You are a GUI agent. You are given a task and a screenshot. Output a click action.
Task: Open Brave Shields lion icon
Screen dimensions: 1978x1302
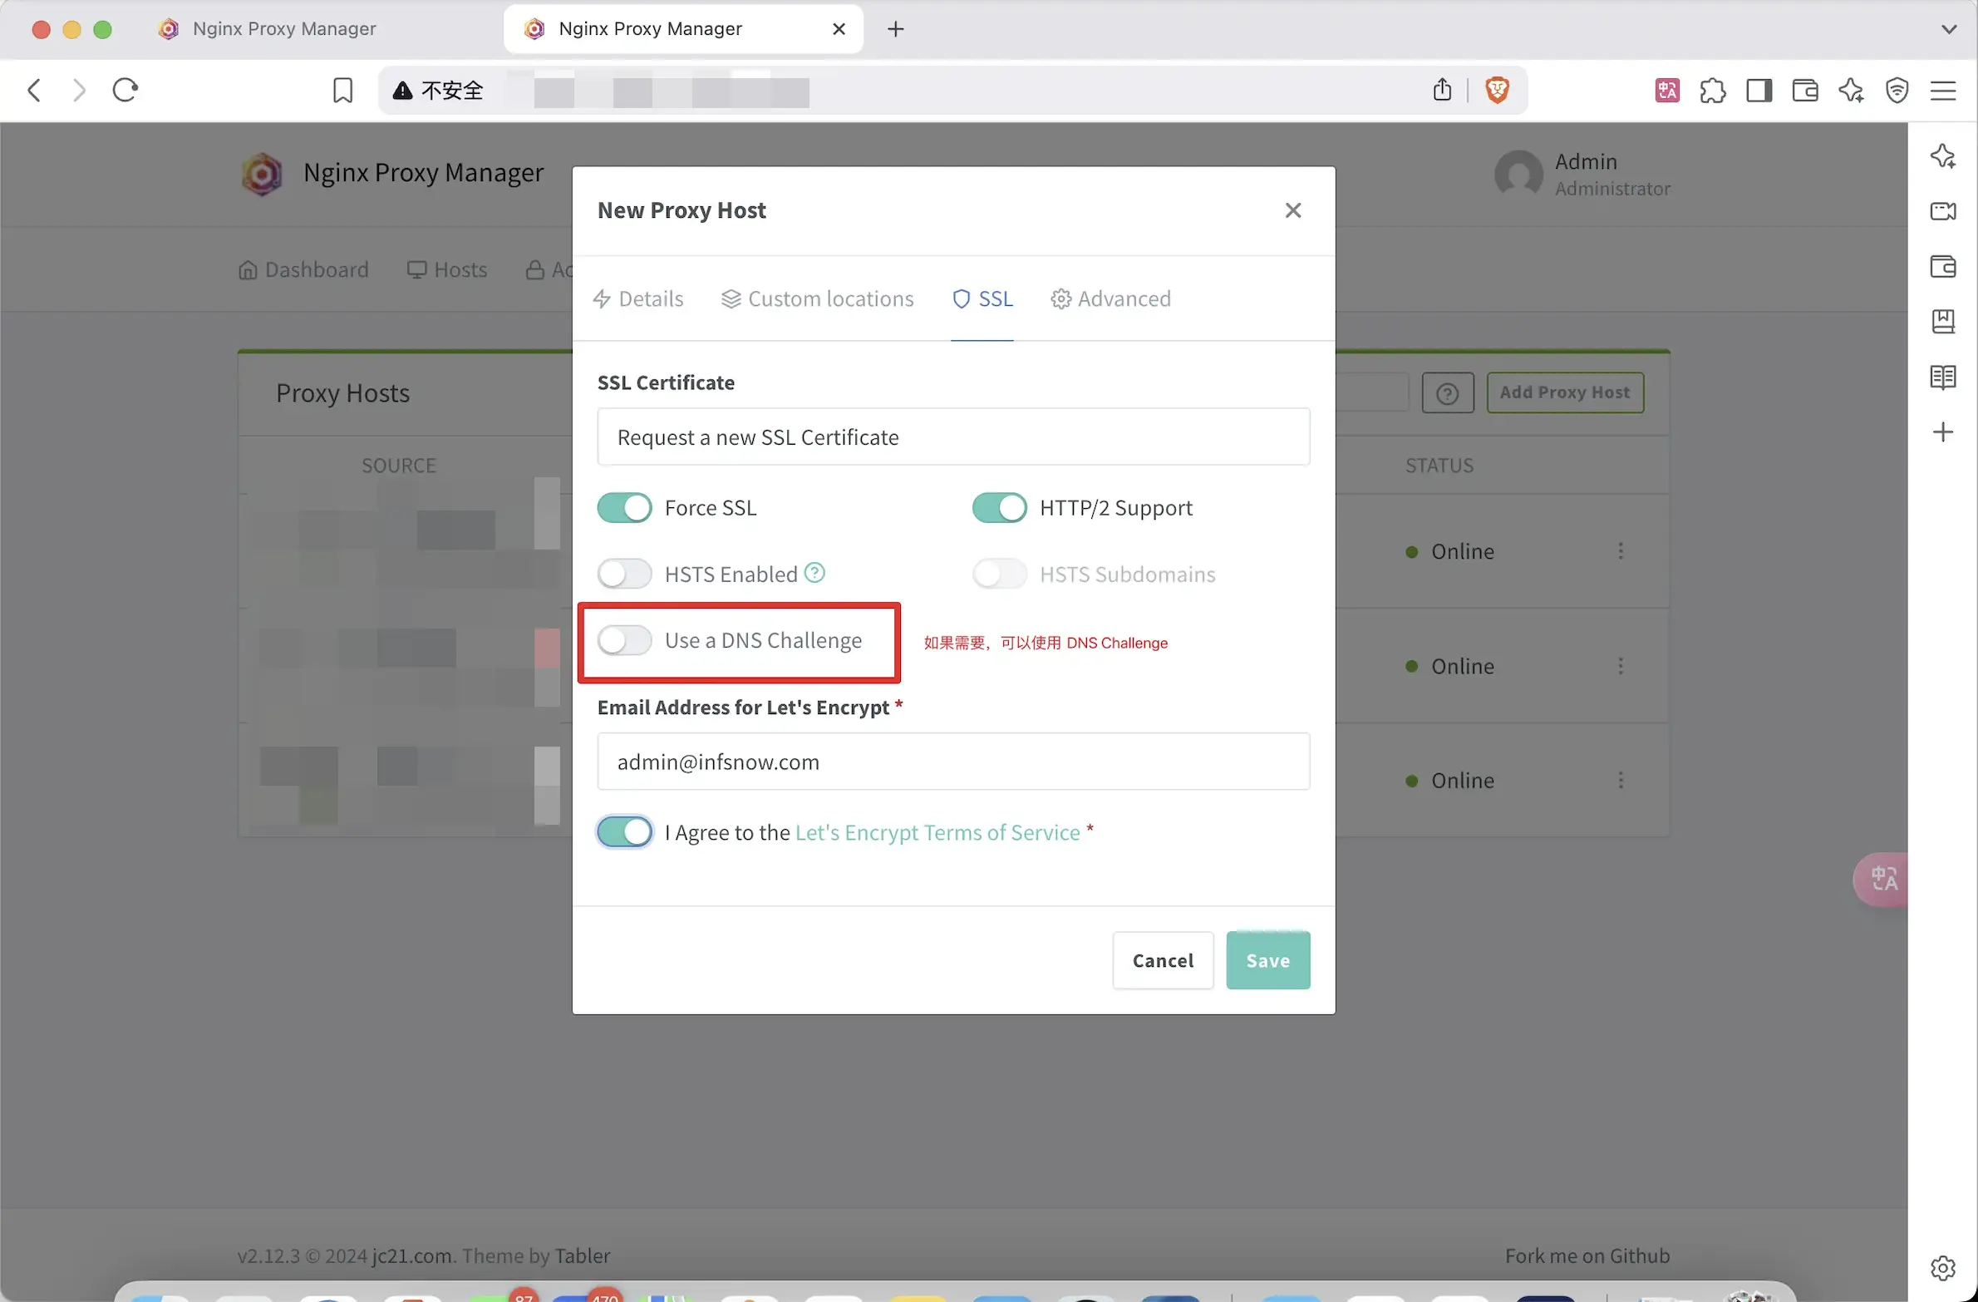[1497, 90]
